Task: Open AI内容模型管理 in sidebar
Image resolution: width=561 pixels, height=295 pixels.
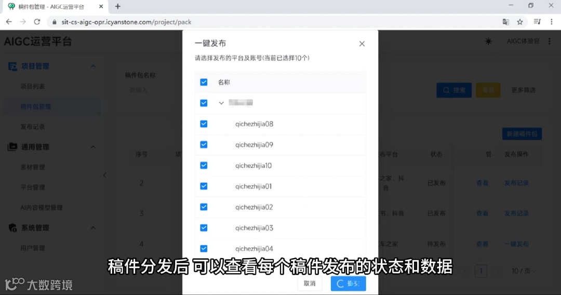Action: click(x=42, y=207)
